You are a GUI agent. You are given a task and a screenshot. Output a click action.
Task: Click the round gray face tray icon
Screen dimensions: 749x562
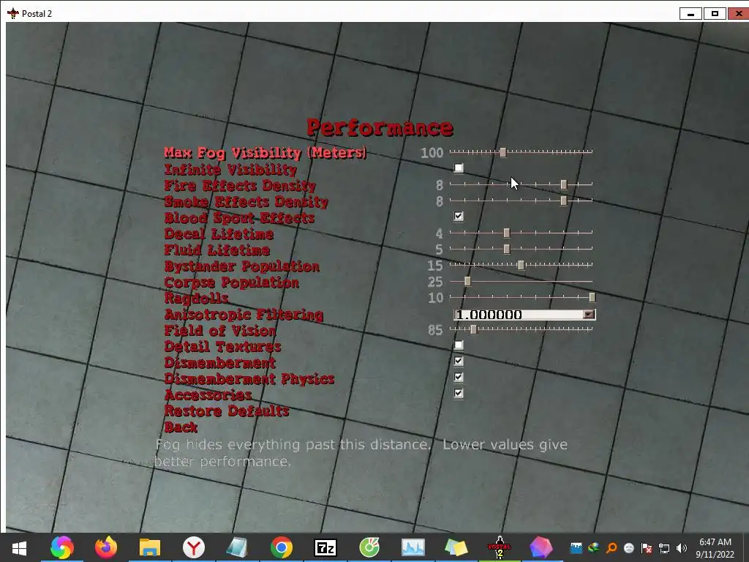point(629,548)
